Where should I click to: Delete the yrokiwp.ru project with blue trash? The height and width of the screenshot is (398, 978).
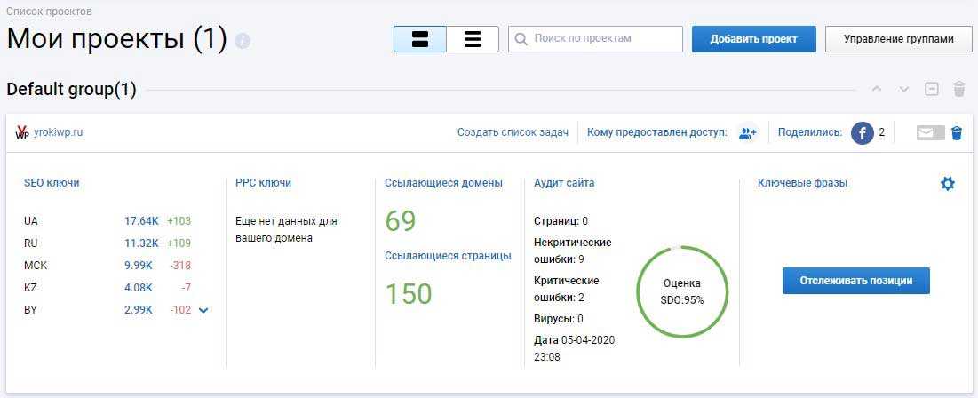tap(957, 132)
